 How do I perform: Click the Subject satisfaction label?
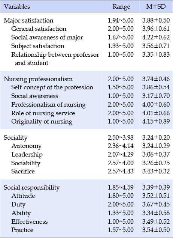pyautogui.click(x=38, y=46)
